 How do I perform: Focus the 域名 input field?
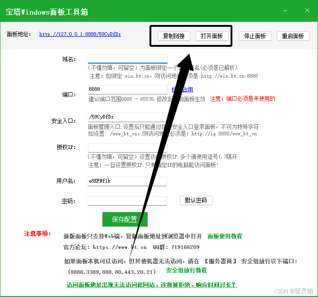coord(128,59)
